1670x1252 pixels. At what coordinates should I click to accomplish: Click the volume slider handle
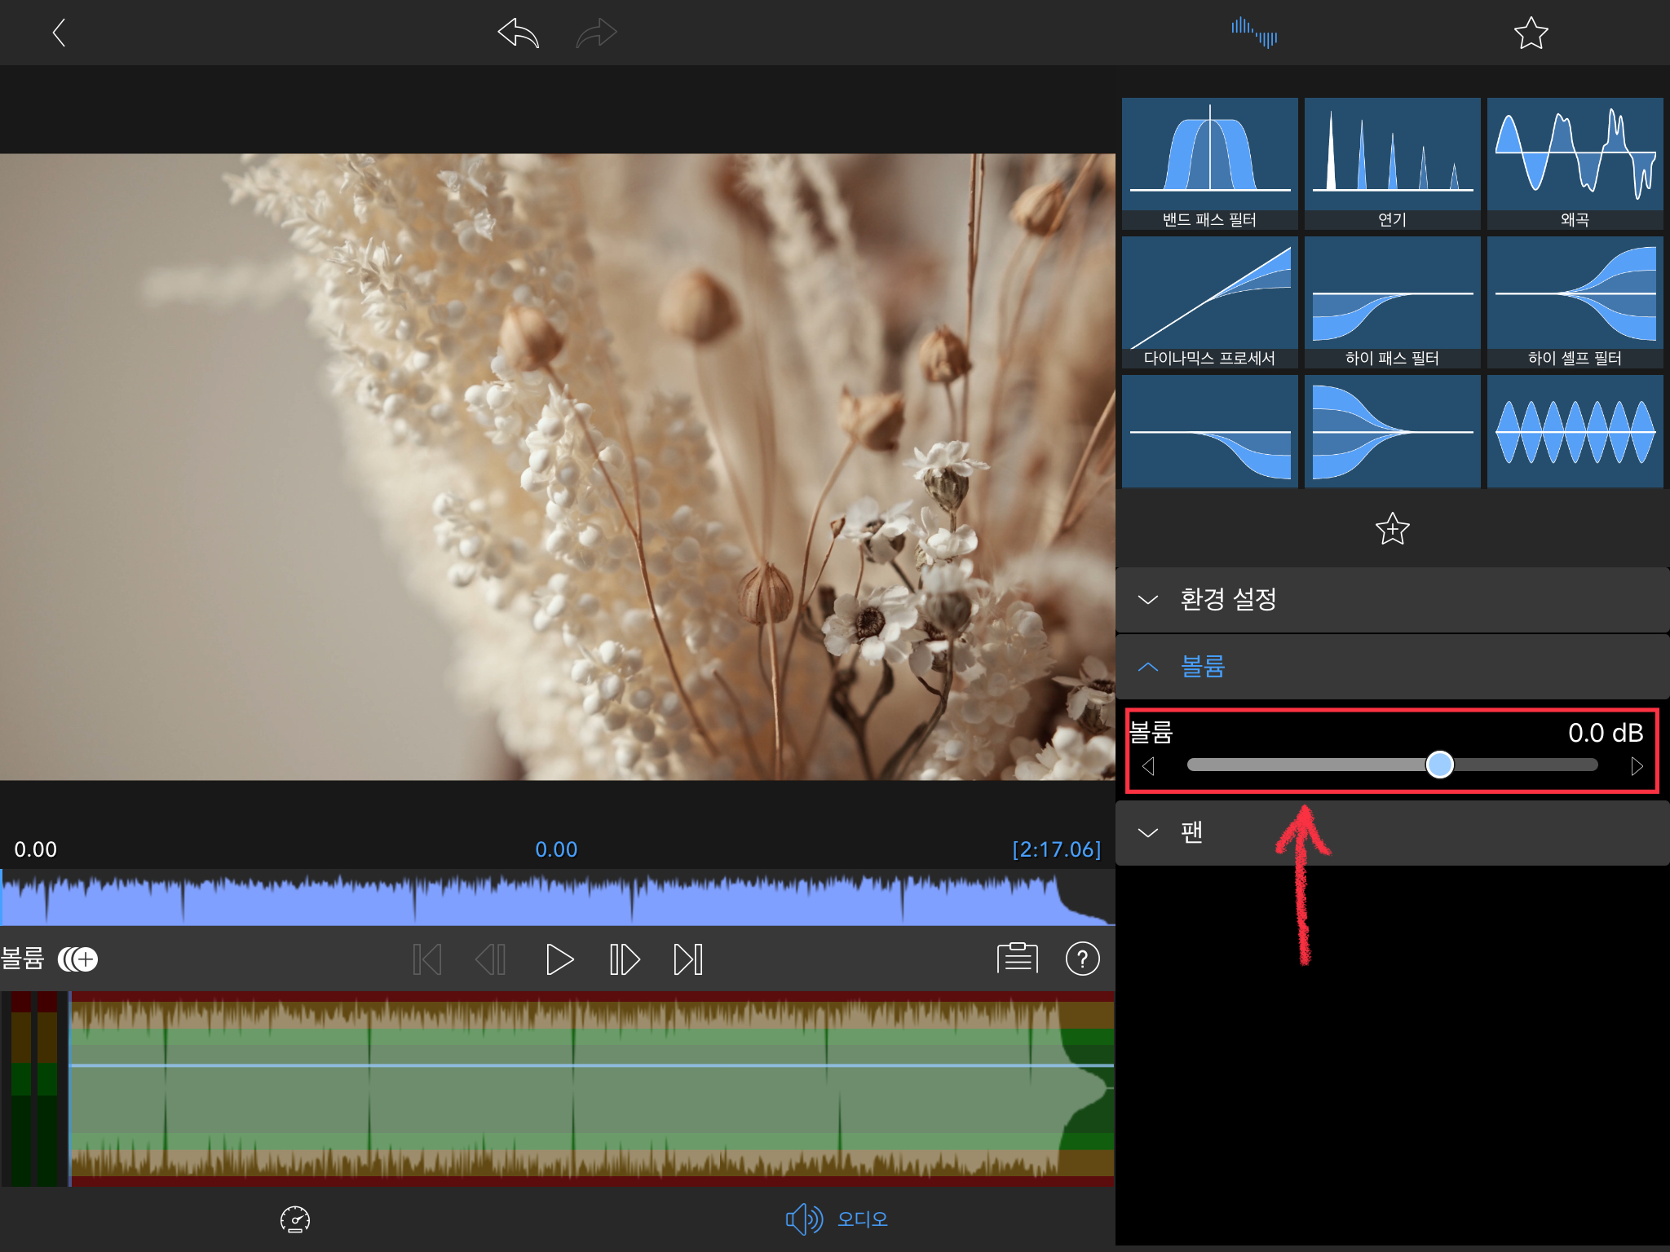pos(1439,765)
